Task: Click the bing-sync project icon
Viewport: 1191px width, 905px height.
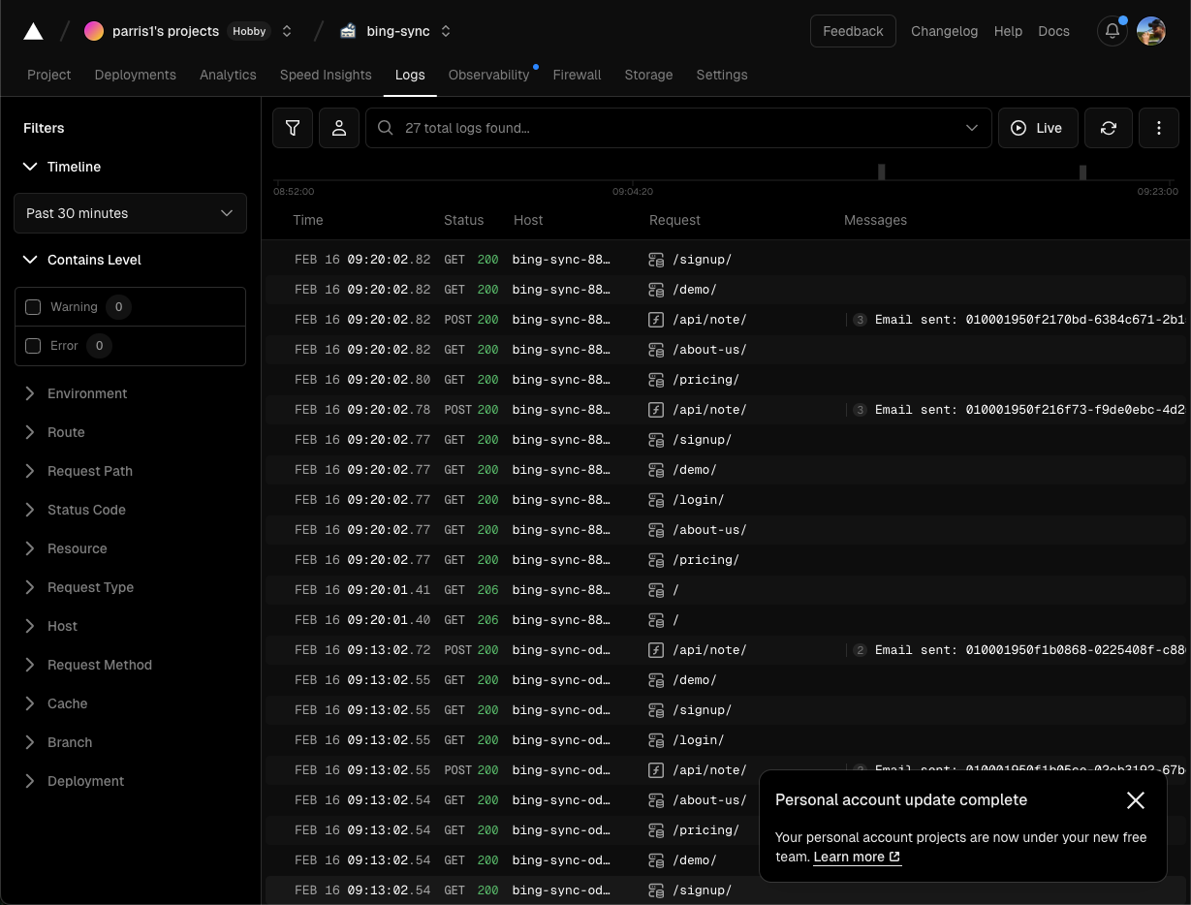Action: point(348,31)
